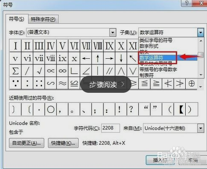
Task: Select the Roman numeral Ⅸ symbol
Action: click(109, 46)
